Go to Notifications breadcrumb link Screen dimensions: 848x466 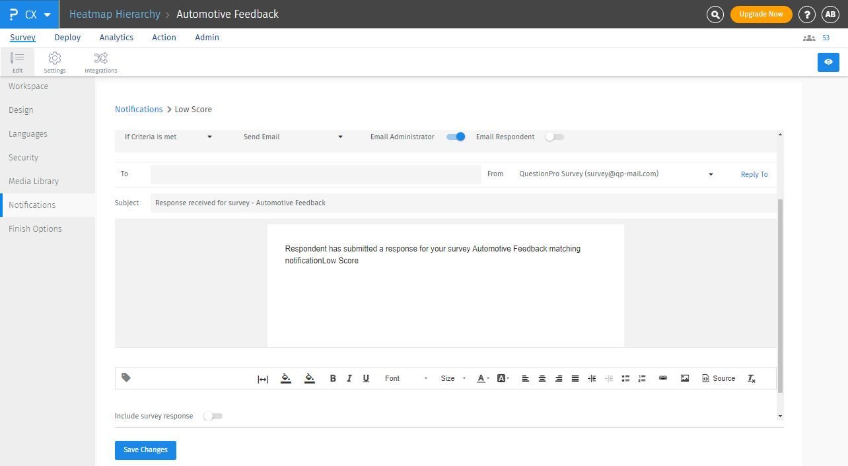coord(139,110)
